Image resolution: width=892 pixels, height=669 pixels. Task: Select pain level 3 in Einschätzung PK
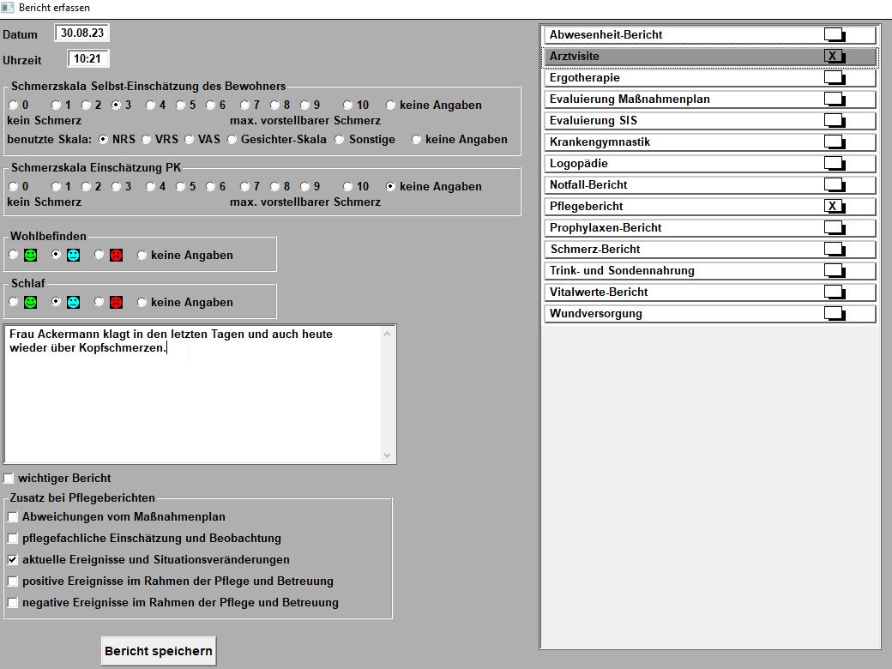(x=116, y=187)
